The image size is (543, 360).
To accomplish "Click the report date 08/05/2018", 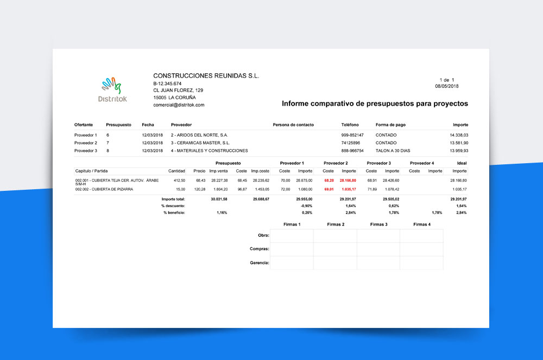I will (x=447, y=86).
